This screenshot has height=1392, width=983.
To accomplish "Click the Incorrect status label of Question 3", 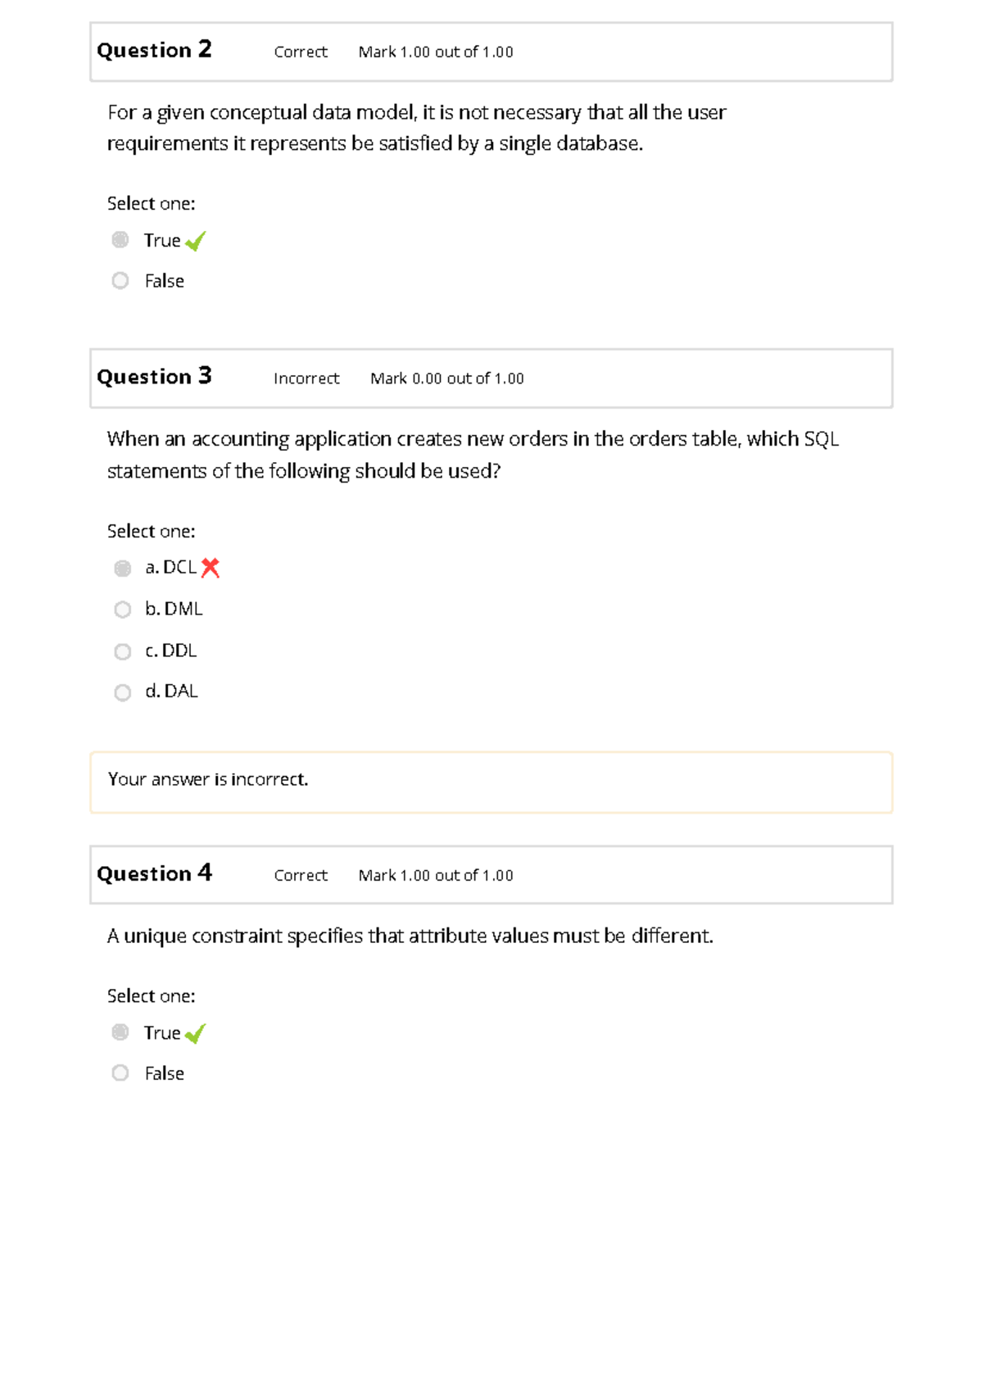I will [x=306, y=379].
